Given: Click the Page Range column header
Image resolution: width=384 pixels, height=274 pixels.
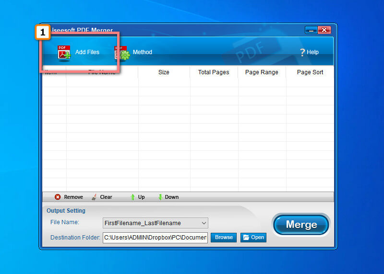Looking at the screenshot, I should (x=262, y=72).
